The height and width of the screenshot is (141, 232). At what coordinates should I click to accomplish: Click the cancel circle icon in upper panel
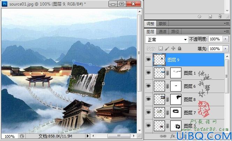[x=200, y=16]
